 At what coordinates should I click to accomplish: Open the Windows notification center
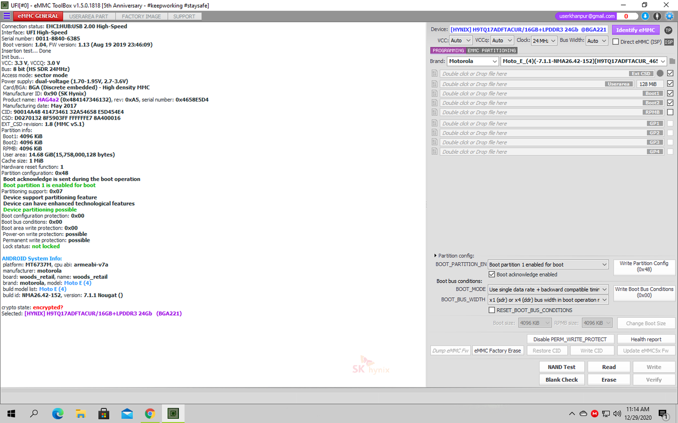click(x=663, y=413)
